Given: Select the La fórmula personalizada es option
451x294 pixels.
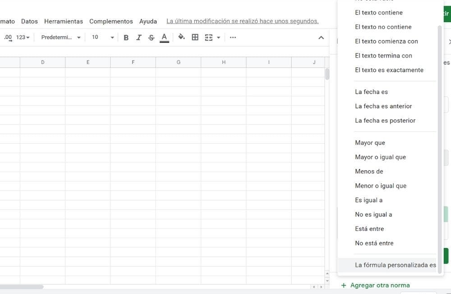Looking at the screenshot, I should [396, 265].
